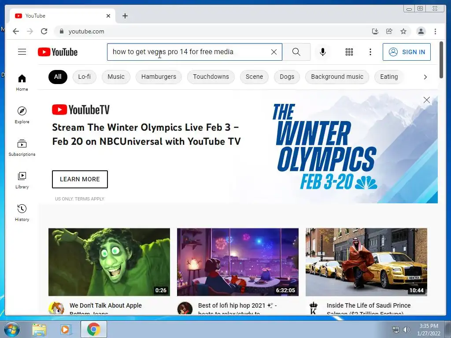
Task: Show more filter chips with right arrow
Action: [x=425, y=77]
